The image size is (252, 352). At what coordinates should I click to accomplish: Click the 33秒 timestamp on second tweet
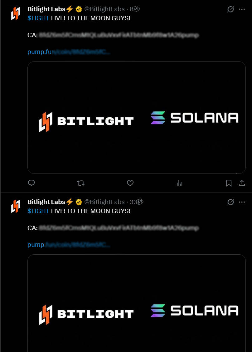136,202
